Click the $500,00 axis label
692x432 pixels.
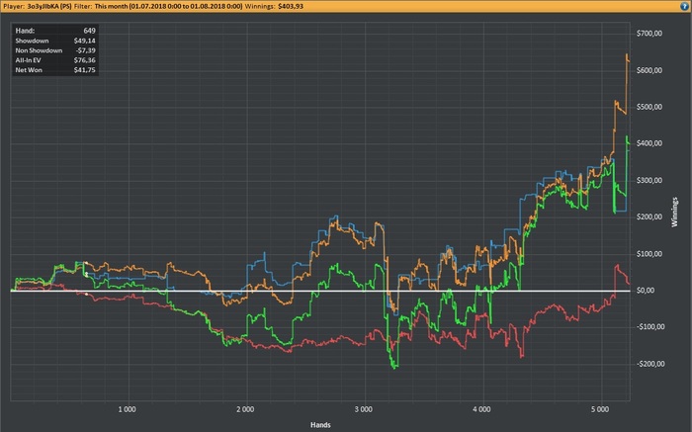(x=649, y=107)
